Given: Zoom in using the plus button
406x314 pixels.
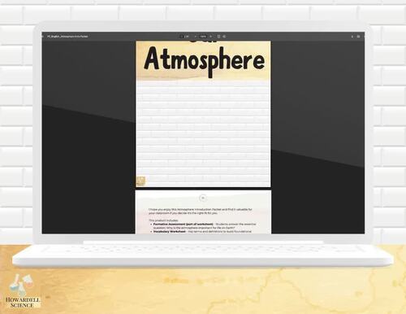Looking at the screenshot, I should click(210, 37).
